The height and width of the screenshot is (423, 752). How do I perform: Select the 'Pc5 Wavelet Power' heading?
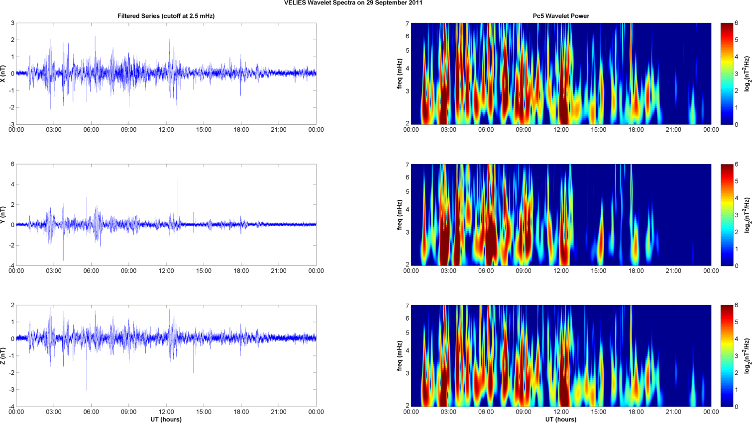561,16
